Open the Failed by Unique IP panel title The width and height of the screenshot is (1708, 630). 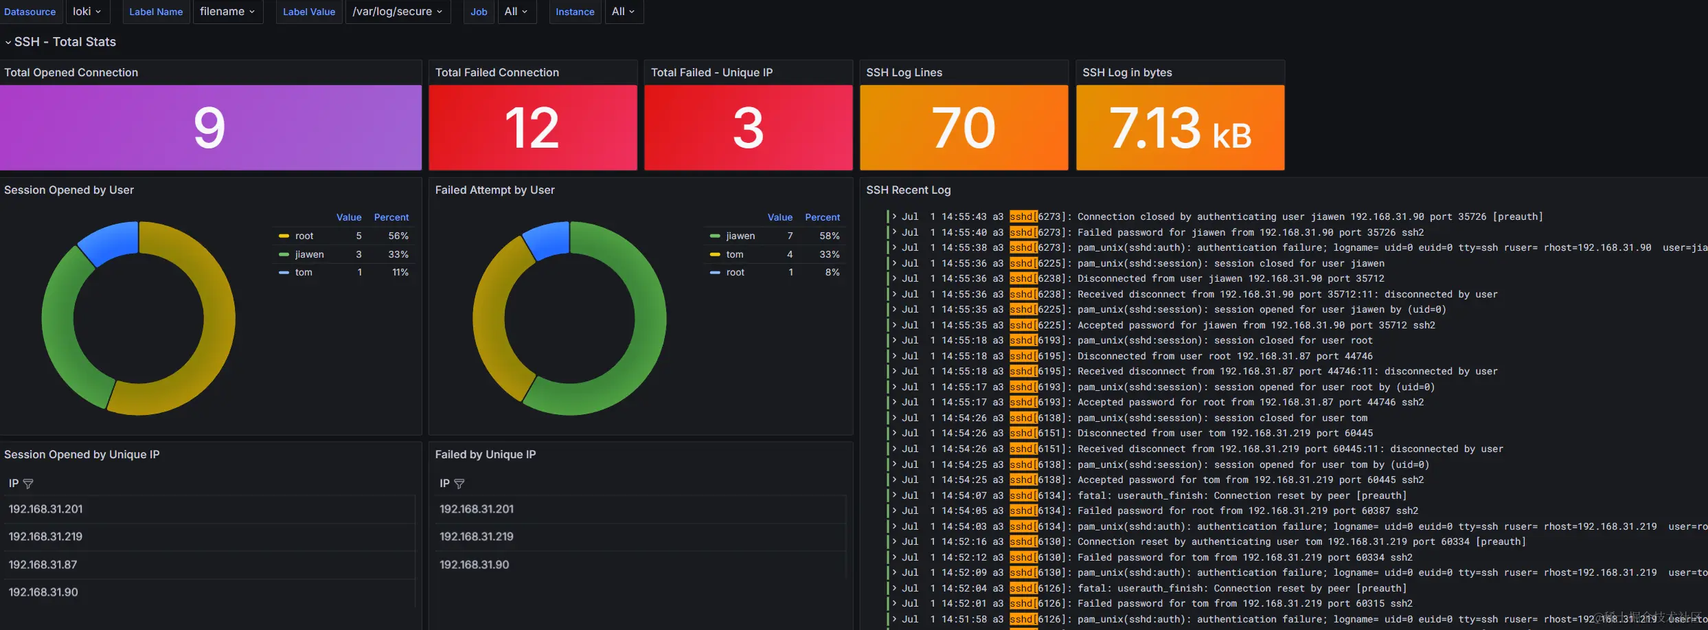click(486, 454)
